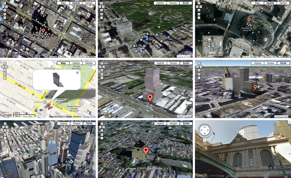
Task: Click the blue dot on the twin-tower building
Action: [230, 90]
